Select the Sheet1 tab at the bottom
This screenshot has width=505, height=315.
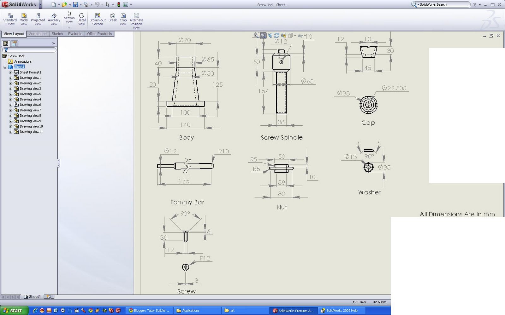[x=33, y=296]
